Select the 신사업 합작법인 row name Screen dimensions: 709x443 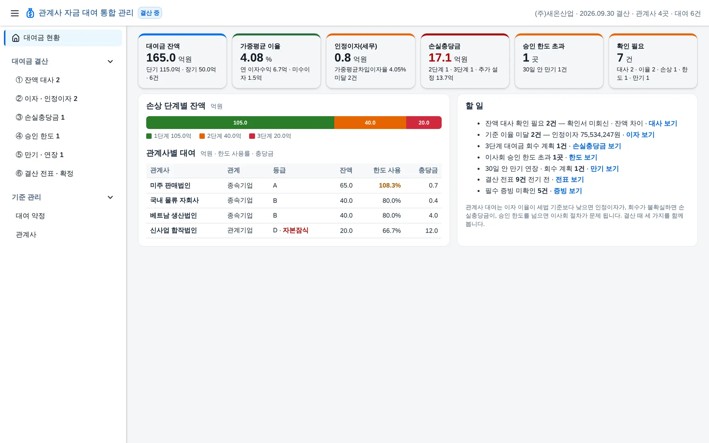tap(173, 230)
